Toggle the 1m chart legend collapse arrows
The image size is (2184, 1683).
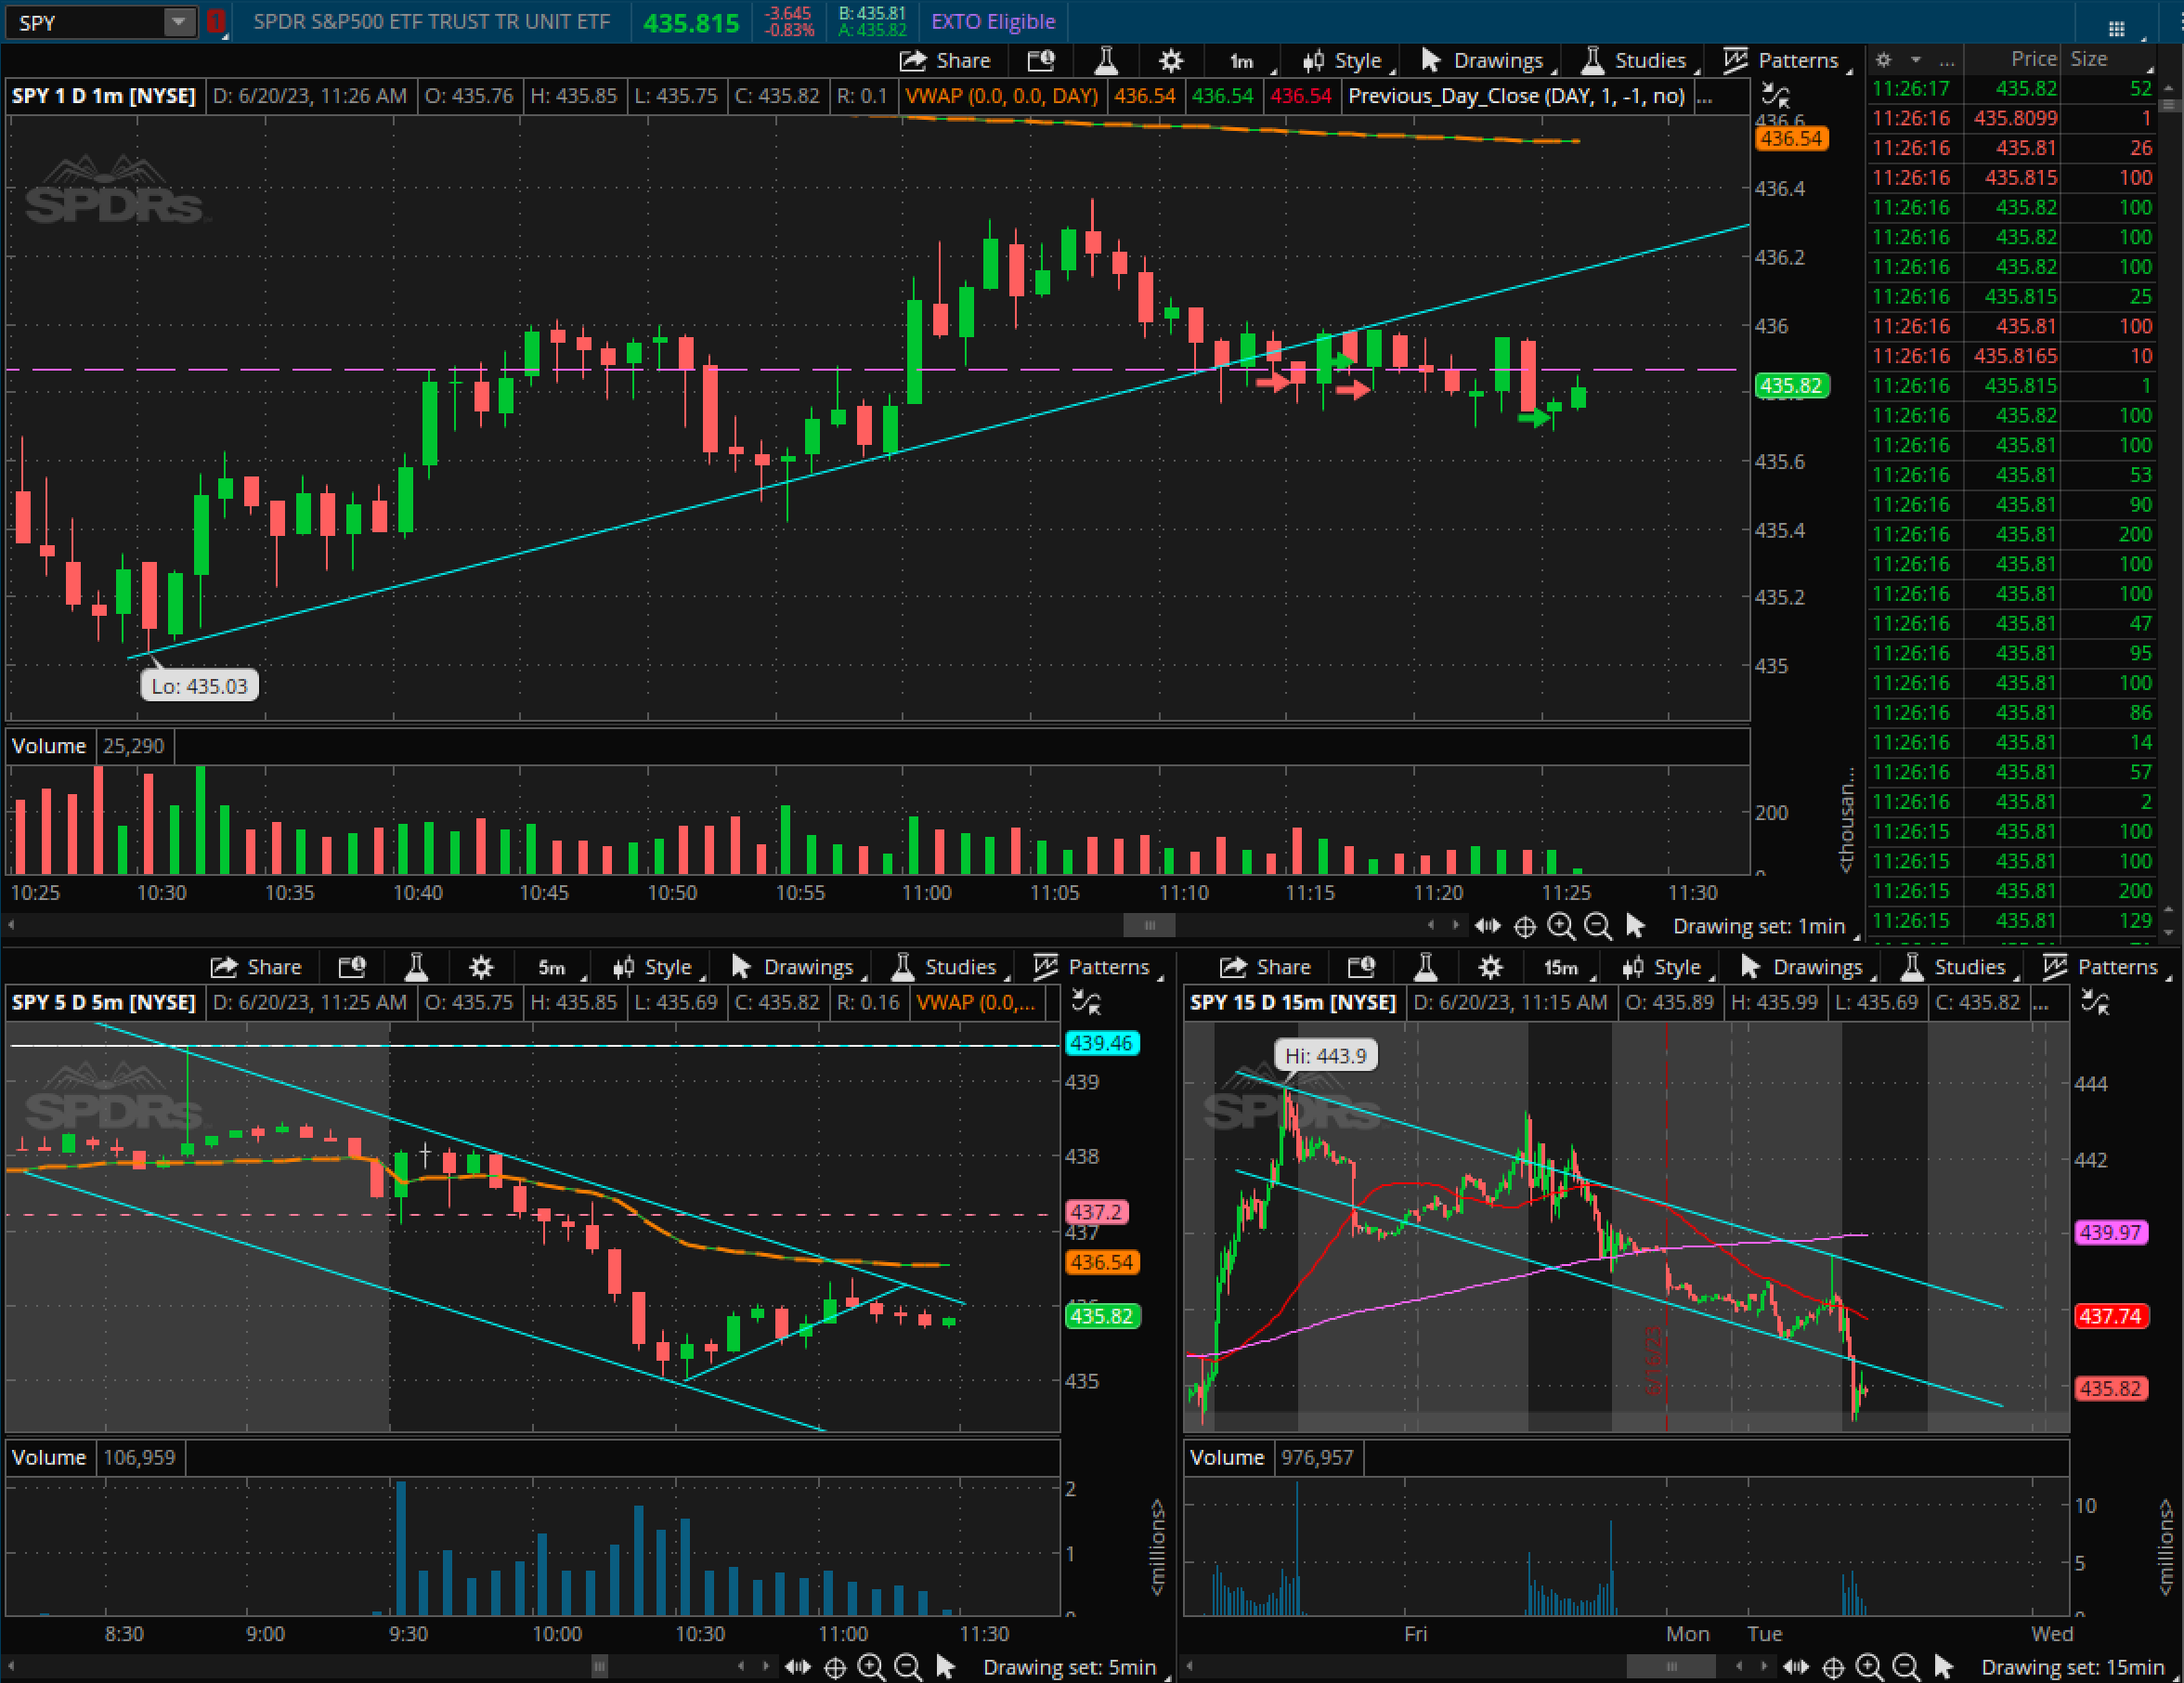pyautogui.click(x=1775, y=96)
